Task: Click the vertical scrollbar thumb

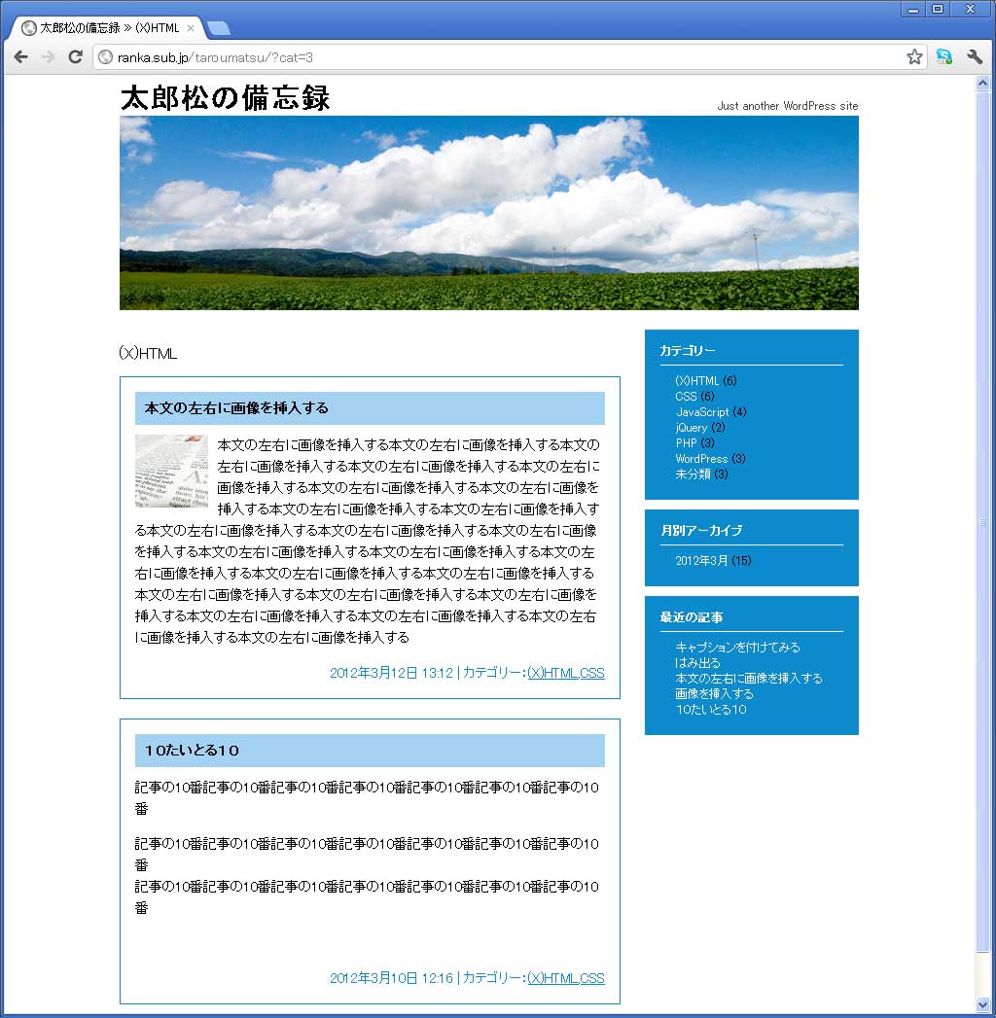Action: pos(982,522)
